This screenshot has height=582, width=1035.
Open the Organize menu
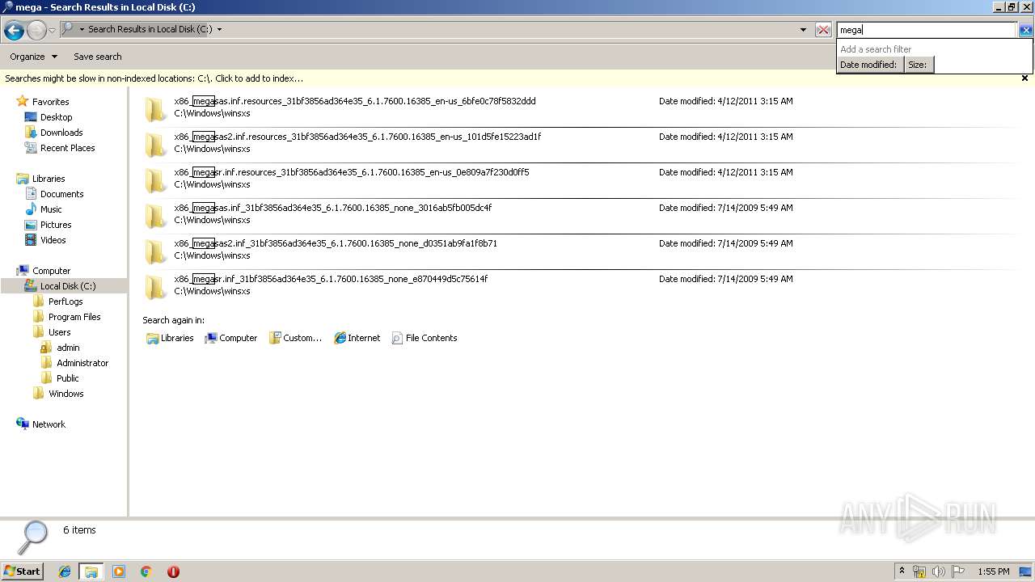click(x=33, y=57)
